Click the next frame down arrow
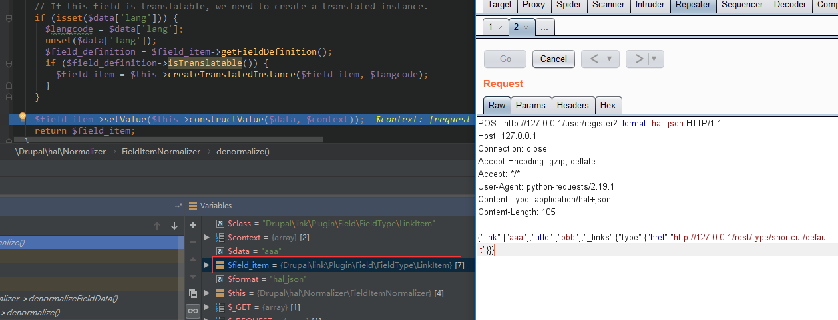Viewport: 838px width, 320px height. (x=174, y=225)
